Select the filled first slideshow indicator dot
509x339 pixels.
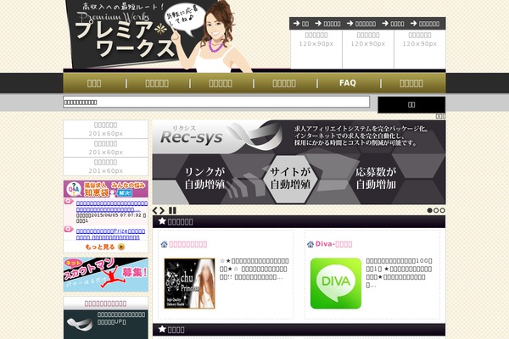point(429,210)
